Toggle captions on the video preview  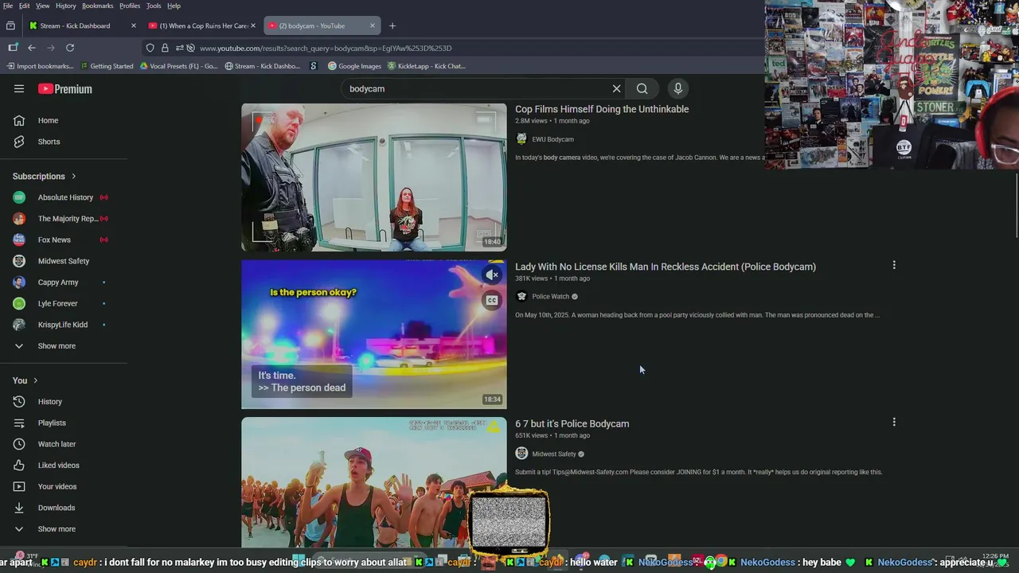[492, 301]
